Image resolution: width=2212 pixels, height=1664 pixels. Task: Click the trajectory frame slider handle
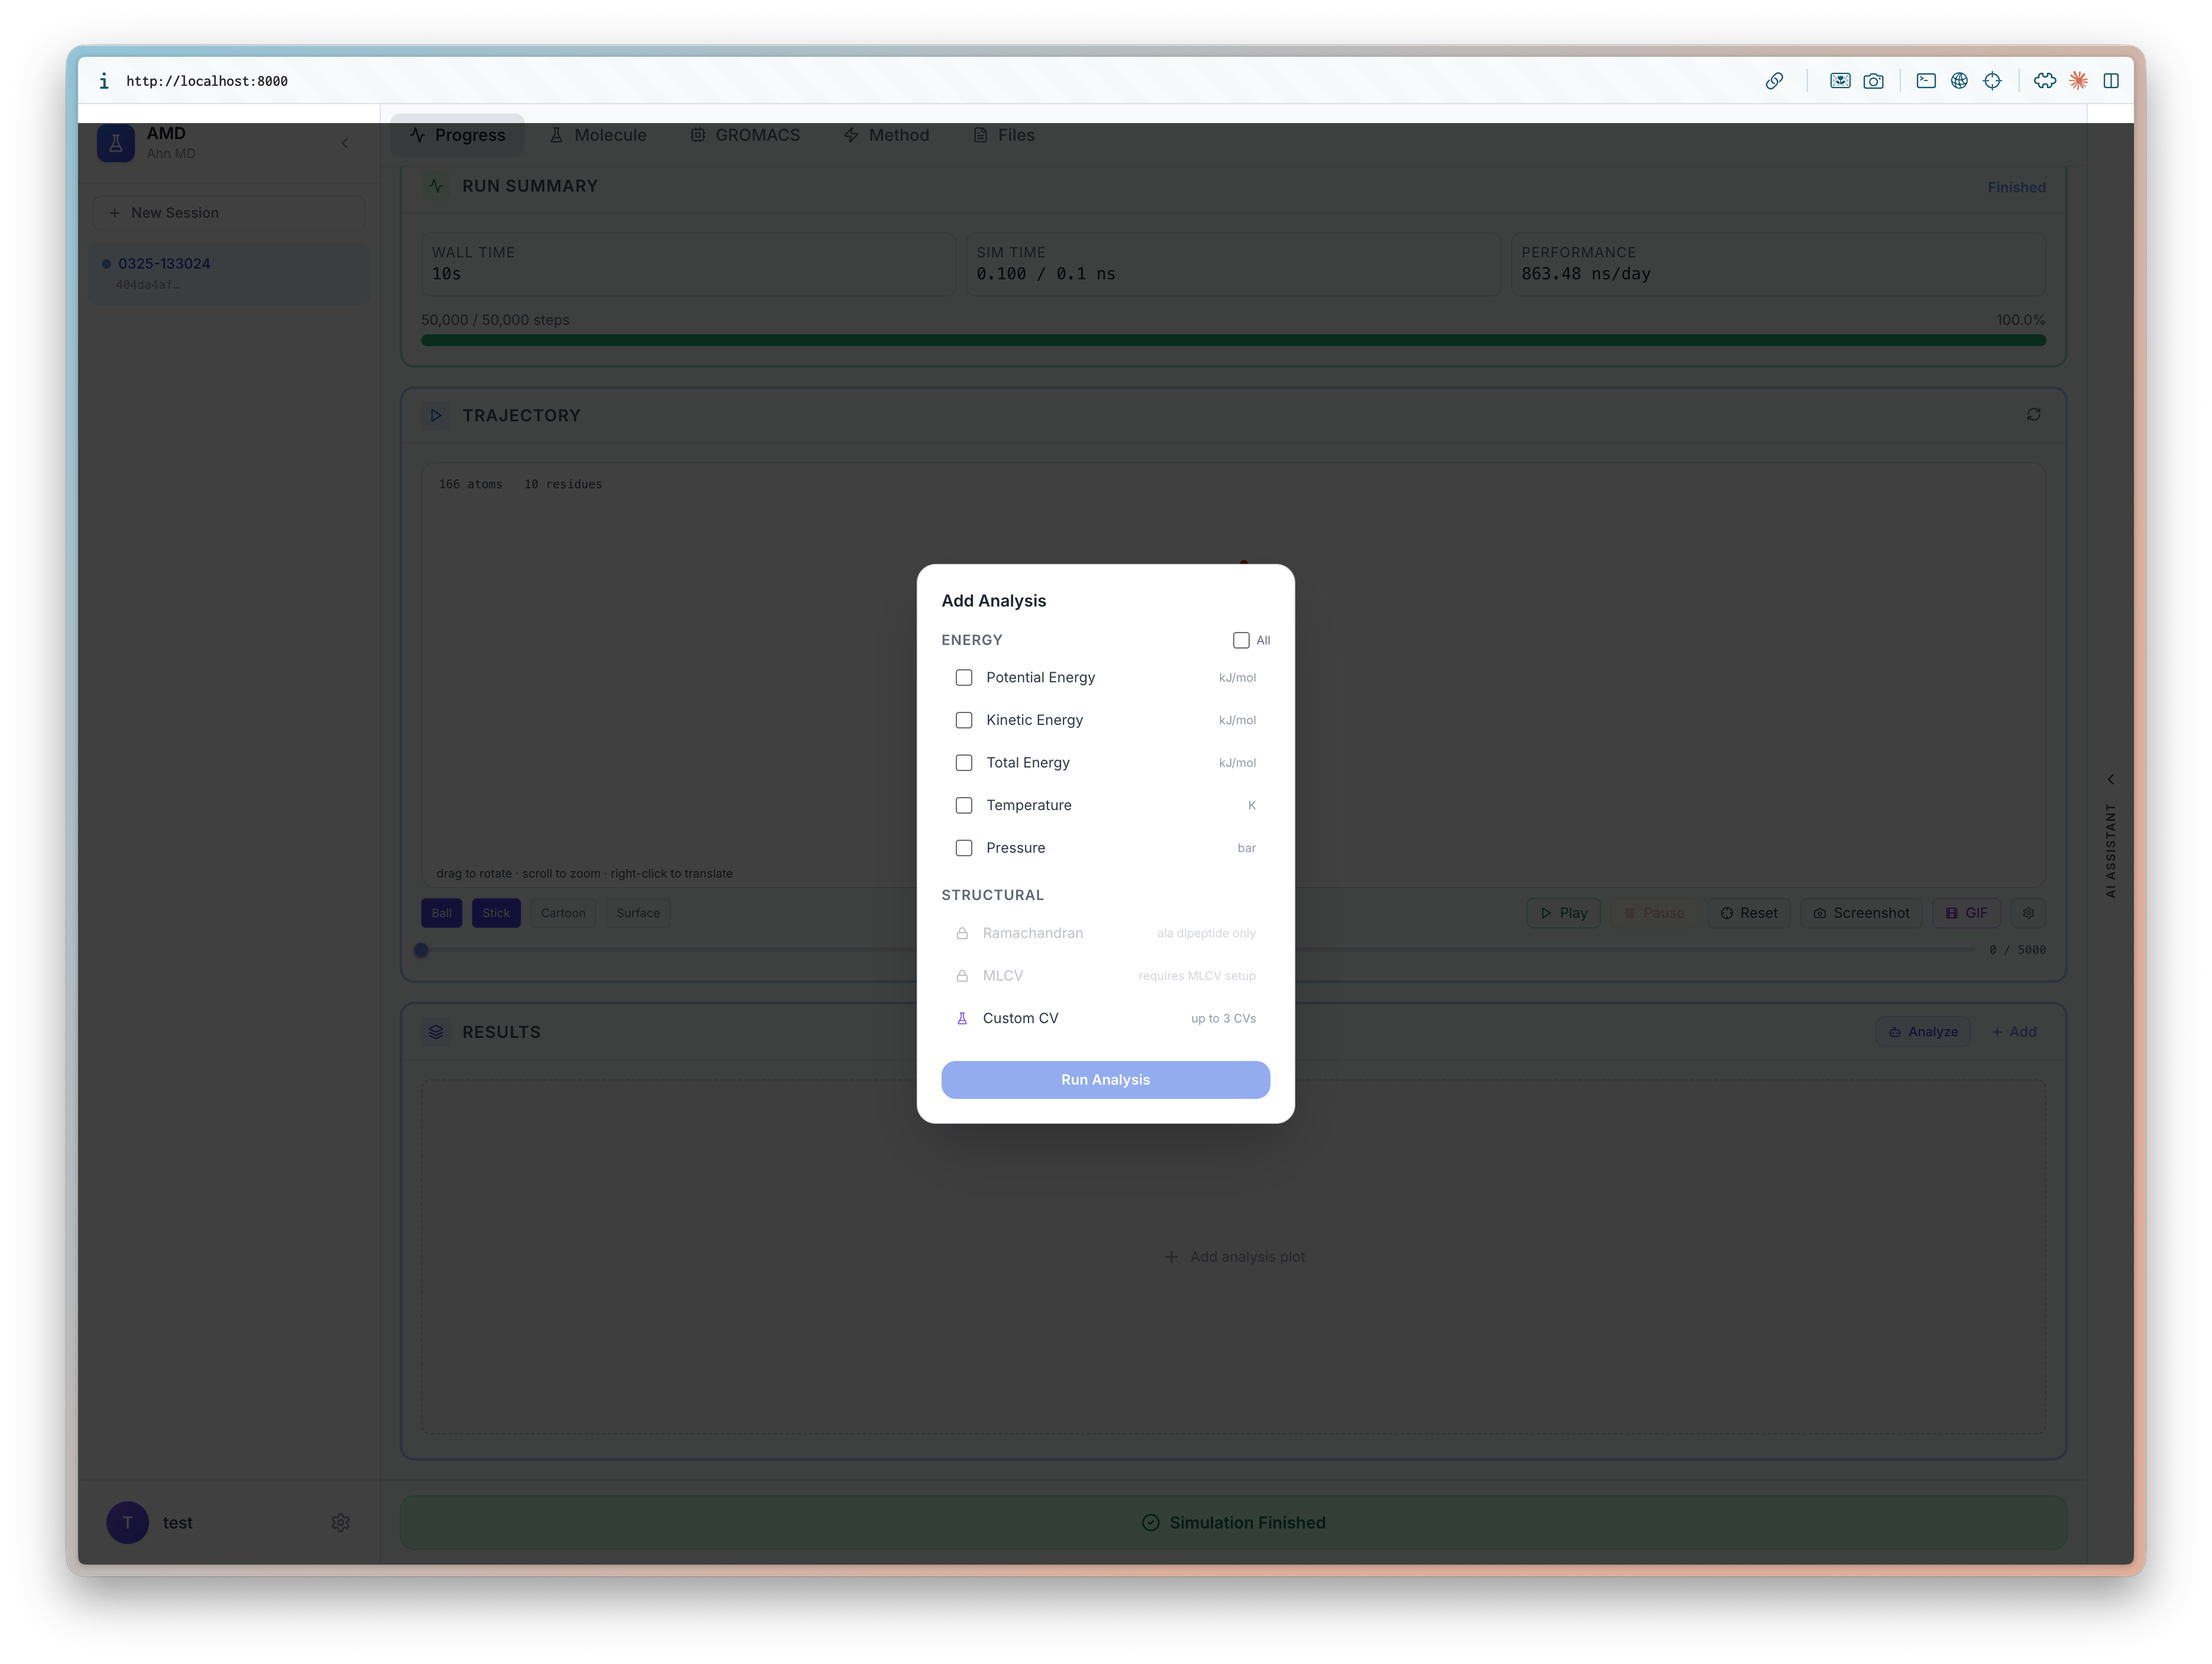point(421,950)
